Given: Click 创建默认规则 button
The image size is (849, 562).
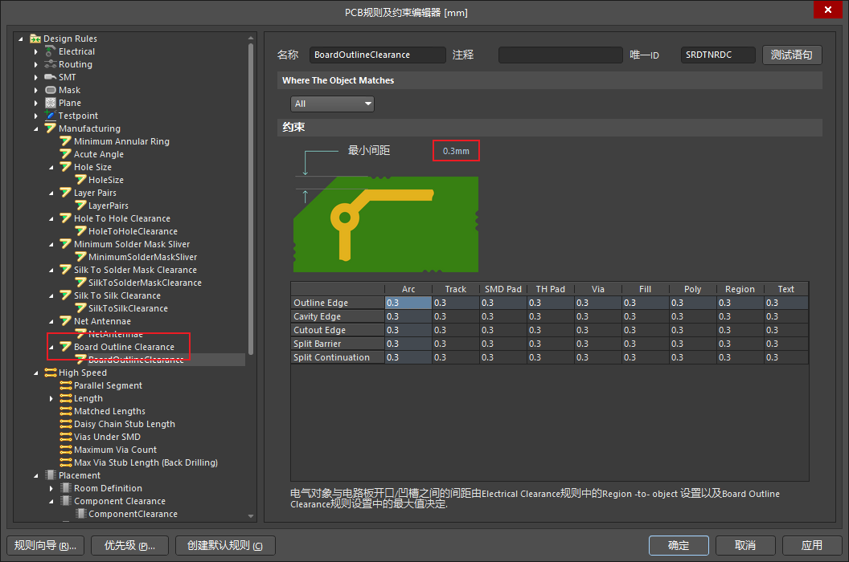Looking at the screenshot, I should (x=225, y=545).
